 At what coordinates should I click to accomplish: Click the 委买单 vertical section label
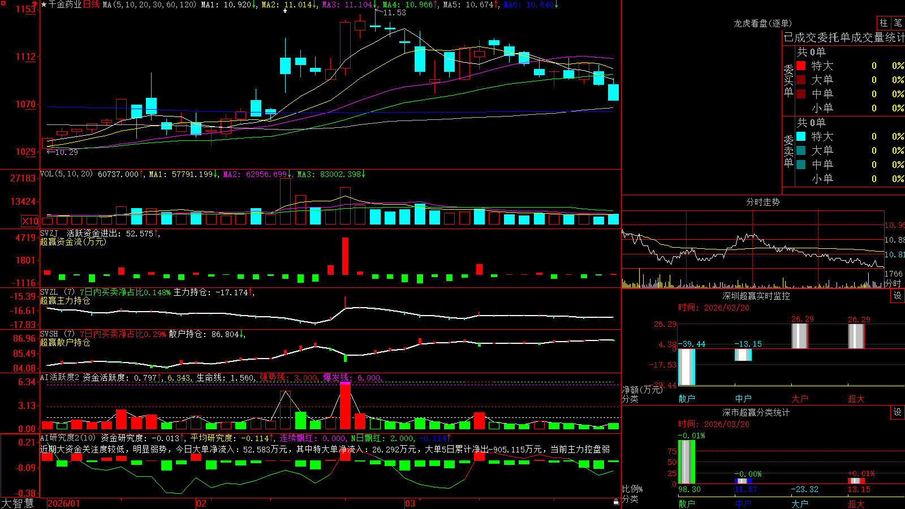point(788,81)
